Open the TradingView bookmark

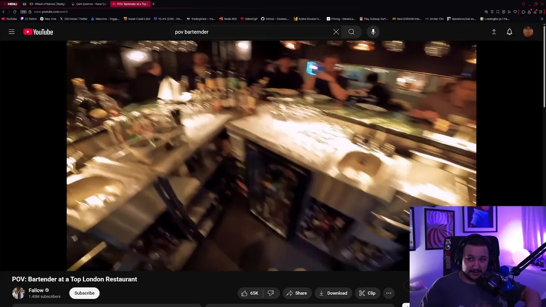pyautogui.click(x=200, y=19)
